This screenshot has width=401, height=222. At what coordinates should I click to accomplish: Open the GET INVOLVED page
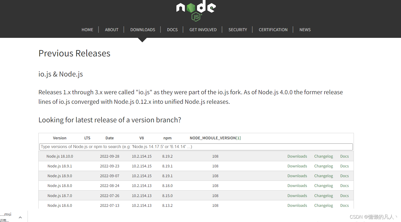click(x=203, y=29)
